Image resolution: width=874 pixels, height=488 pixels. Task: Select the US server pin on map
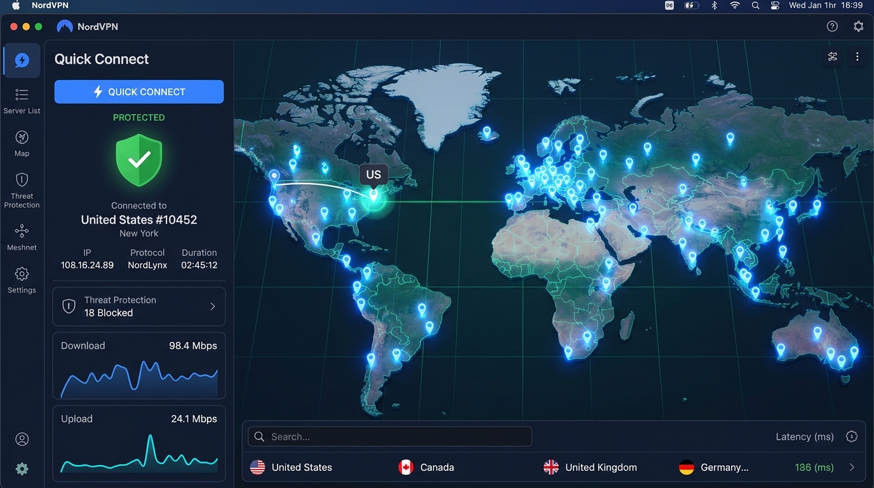(x=373, y=195)
